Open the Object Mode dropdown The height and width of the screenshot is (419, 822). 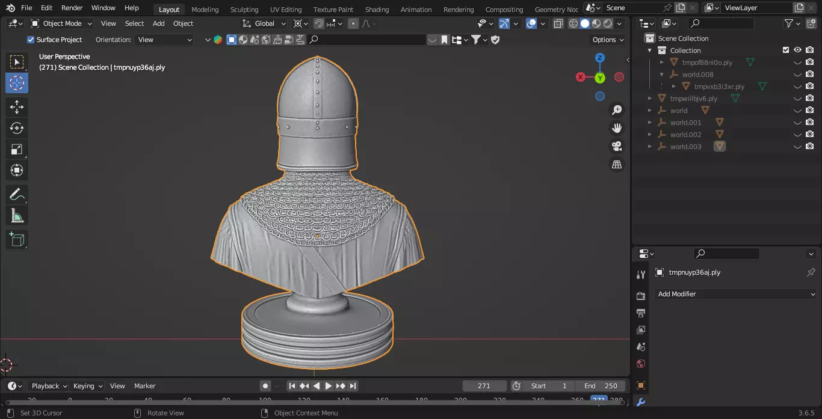pos(61,23)
